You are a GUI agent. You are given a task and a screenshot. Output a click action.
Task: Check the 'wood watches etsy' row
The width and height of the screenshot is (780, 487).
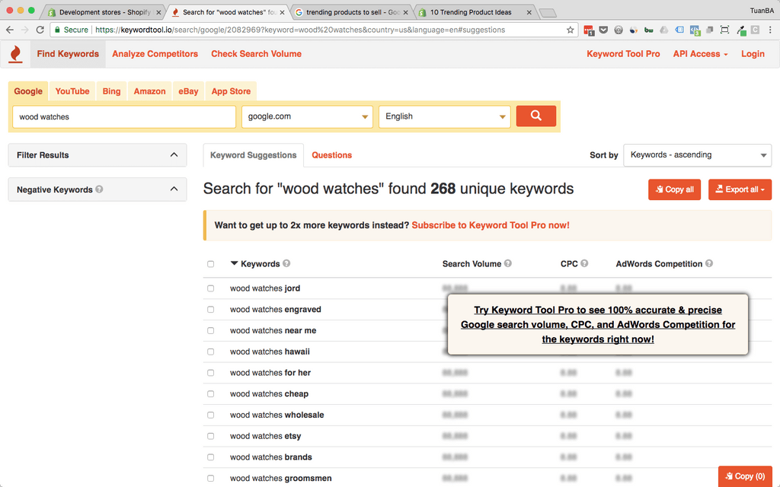[x=210, y=436]
